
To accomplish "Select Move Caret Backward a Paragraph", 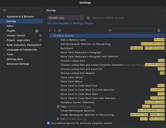I will (x=81, y=52).
